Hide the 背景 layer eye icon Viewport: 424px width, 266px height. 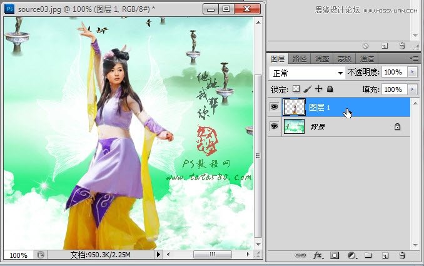point(274,126)
